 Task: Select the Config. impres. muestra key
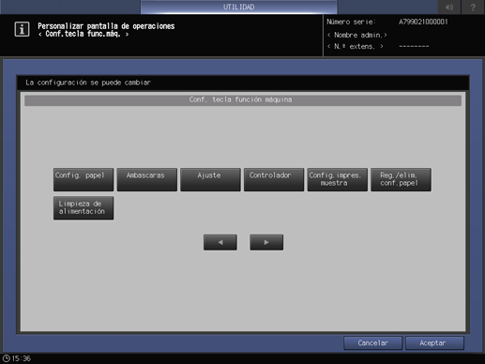tap(338, 179)
